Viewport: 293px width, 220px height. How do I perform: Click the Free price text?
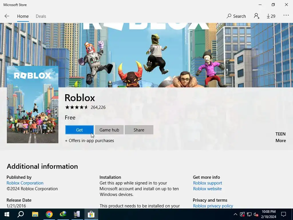pyautogui.click(x=70, y=117)
